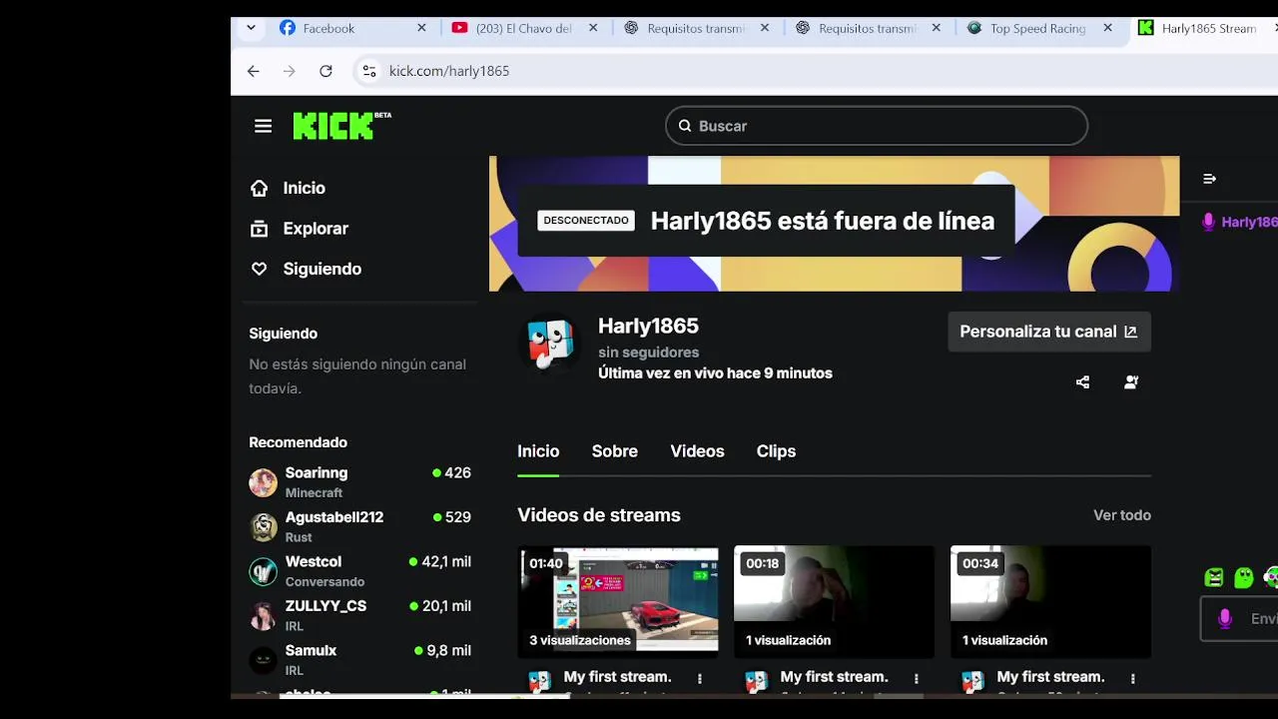
Task: Close the Facebook tab
Action: point(421,28)
